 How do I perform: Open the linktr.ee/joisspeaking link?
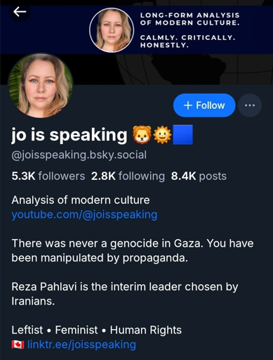[x=81, y=345]
